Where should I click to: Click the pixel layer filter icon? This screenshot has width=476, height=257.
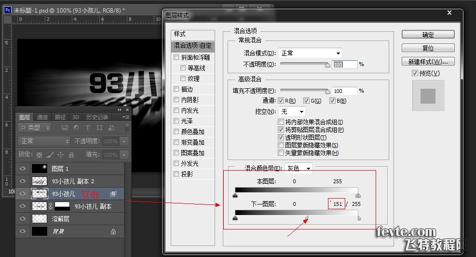[x=65, y=128]
